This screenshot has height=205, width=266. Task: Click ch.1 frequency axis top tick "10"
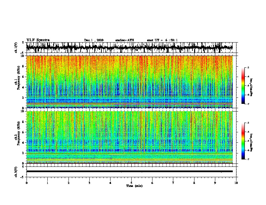point(23,56)
